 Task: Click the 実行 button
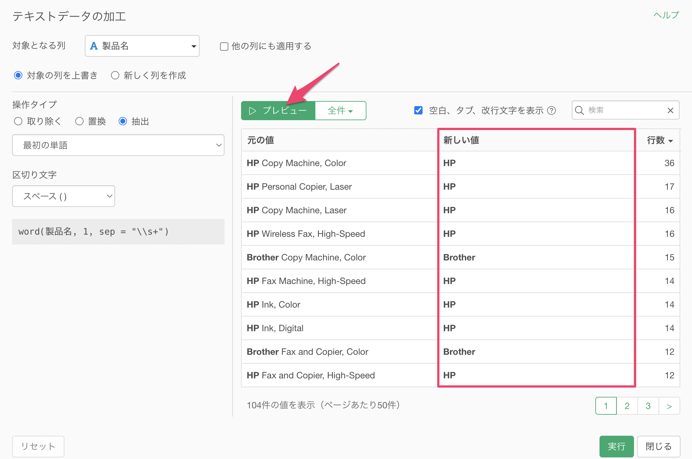(x=616, y=446)
